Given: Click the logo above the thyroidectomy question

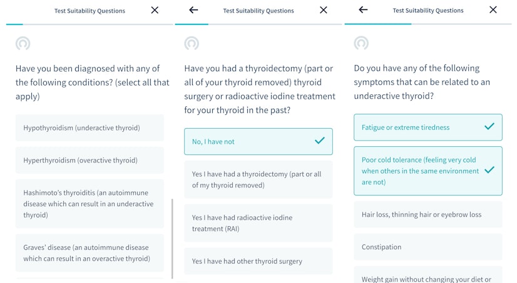Looking at the screenshot, I should pyautogui.click(x=192, y=43).
